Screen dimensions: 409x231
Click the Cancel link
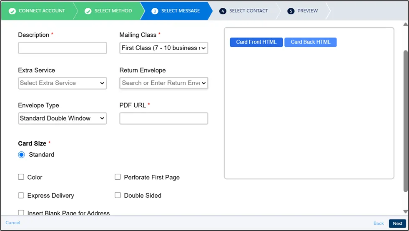[x=13, y=223]
